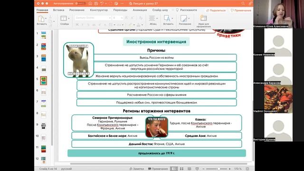Click the Home icon in the title bar
Viewport: 304px width, 171px height.
(x=90, y=3)
